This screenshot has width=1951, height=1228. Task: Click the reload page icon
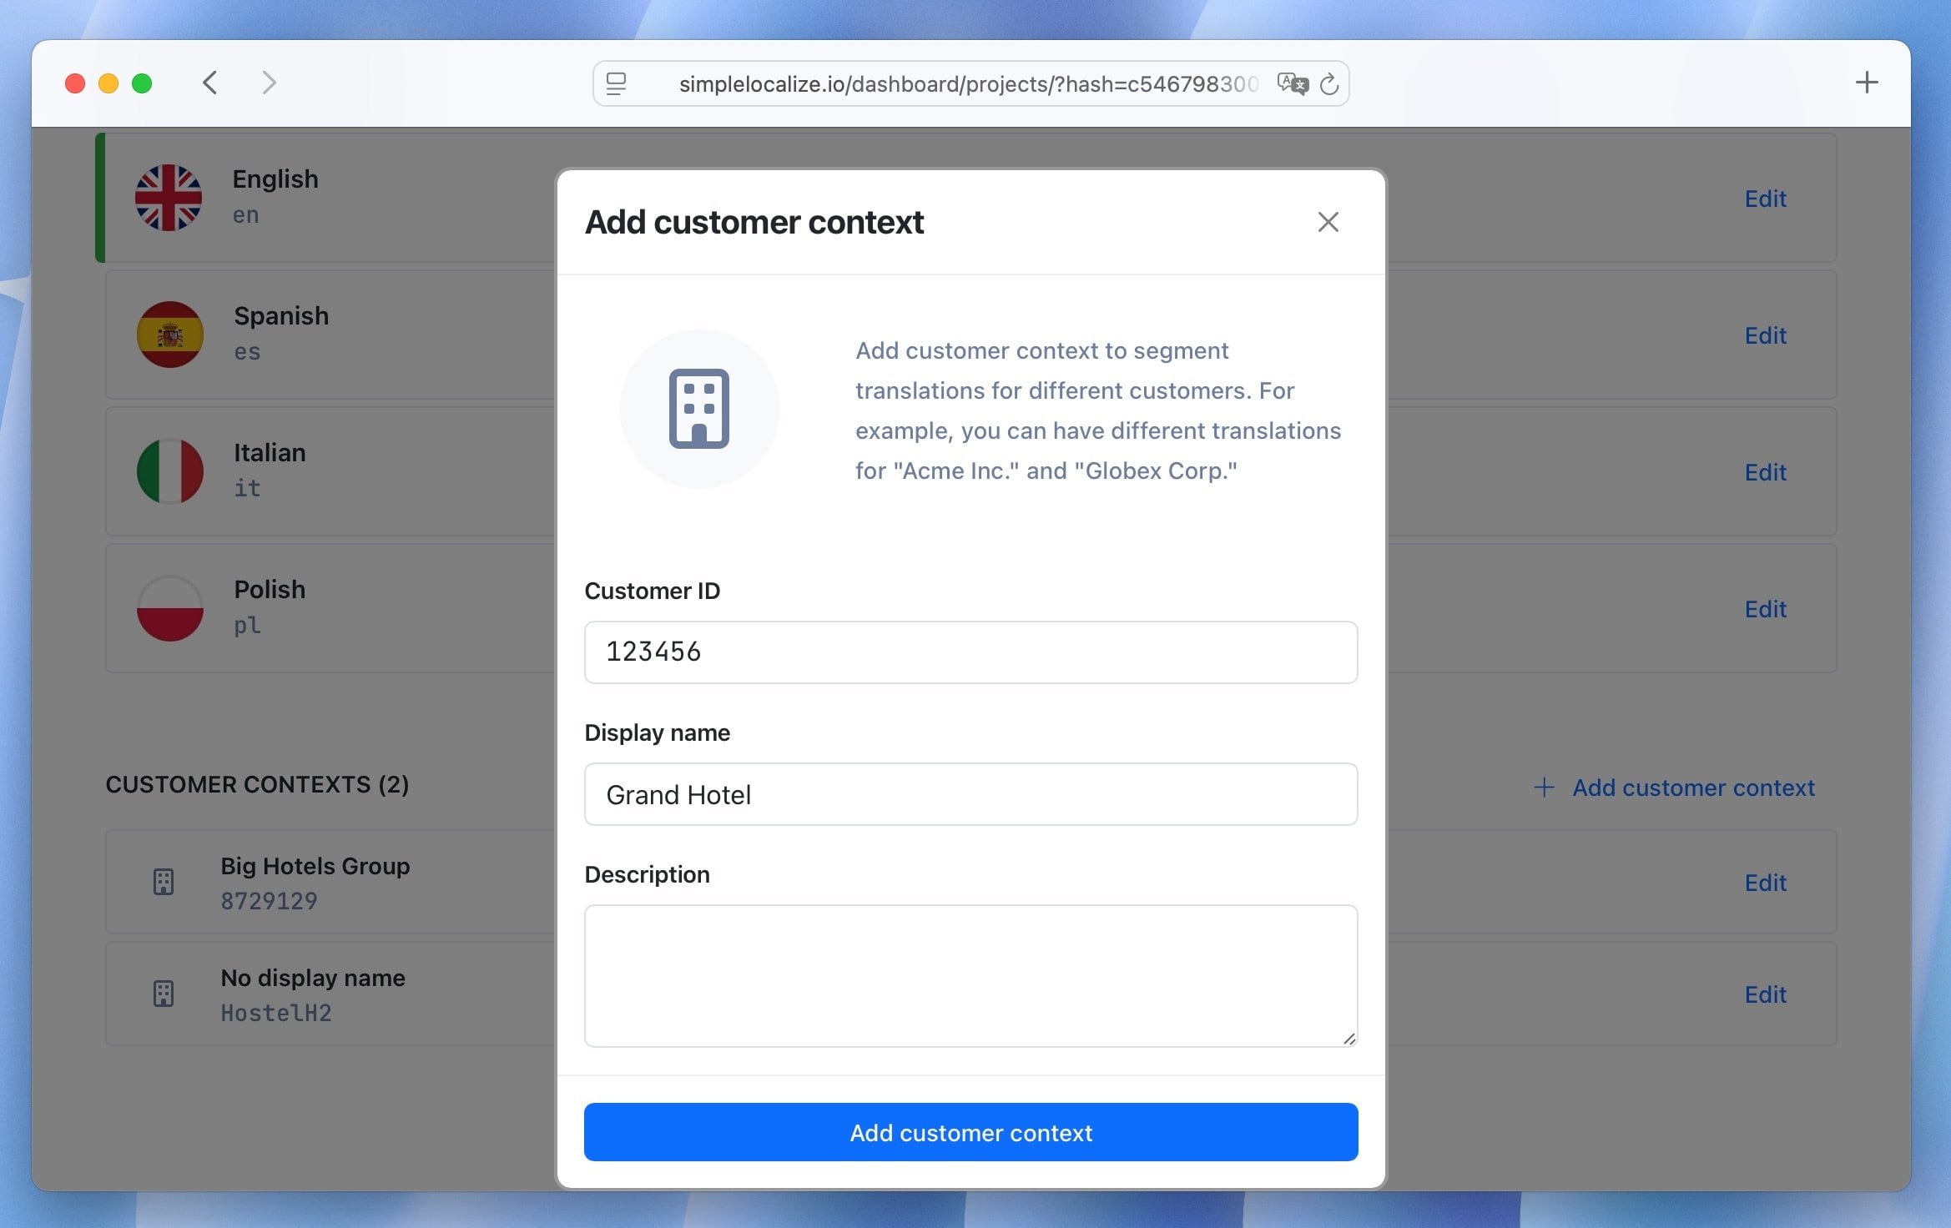[1330, 83]
